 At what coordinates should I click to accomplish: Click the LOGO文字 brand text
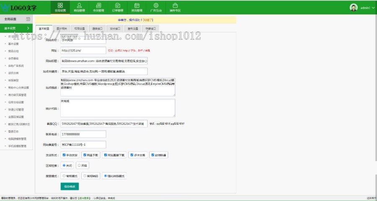(23, 8)
